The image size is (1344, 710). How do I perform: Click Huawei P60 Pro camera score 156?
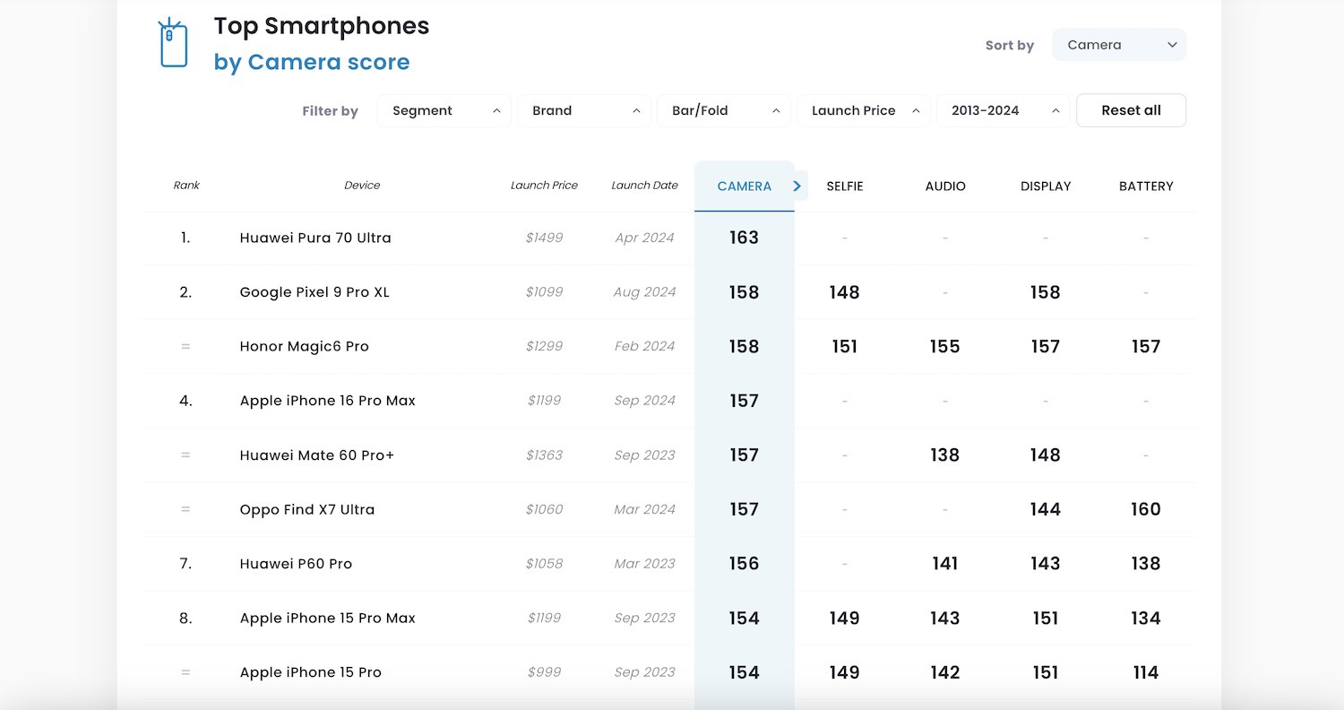[x=744, y=564]
